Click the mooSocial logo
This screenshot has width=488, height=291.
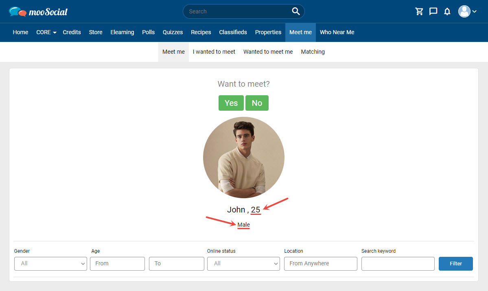tap(38, 11)
